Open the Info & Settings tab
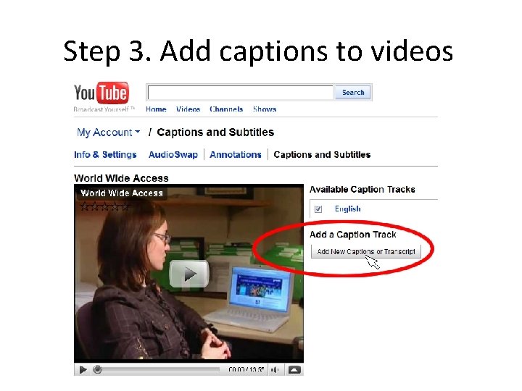The height and width of the screenshot is (391, 522). [105, 155]
